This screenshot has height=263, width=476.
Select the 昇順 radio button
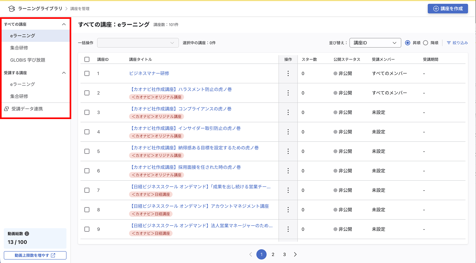click(408, 43)
